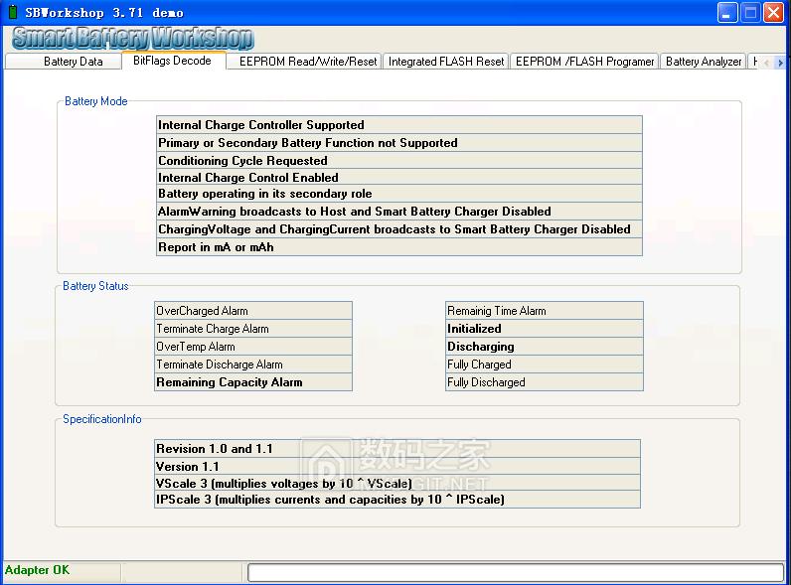Switch to the Battery Data tab
Image resolution: width=791 pixels, height=585 pixels.
[73, 62]
